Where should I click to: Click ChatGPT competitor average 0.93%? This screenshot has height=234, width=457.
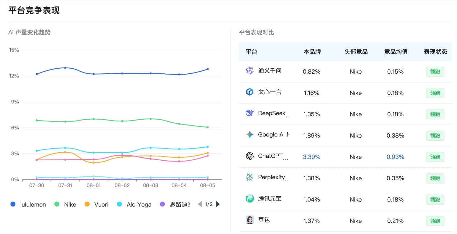coord(396,157)
